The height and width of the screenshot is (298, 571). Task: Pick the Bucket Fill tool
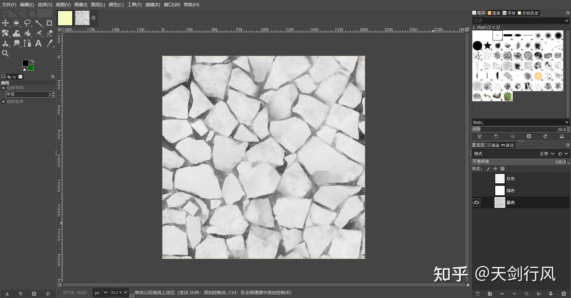coord(28,33)
